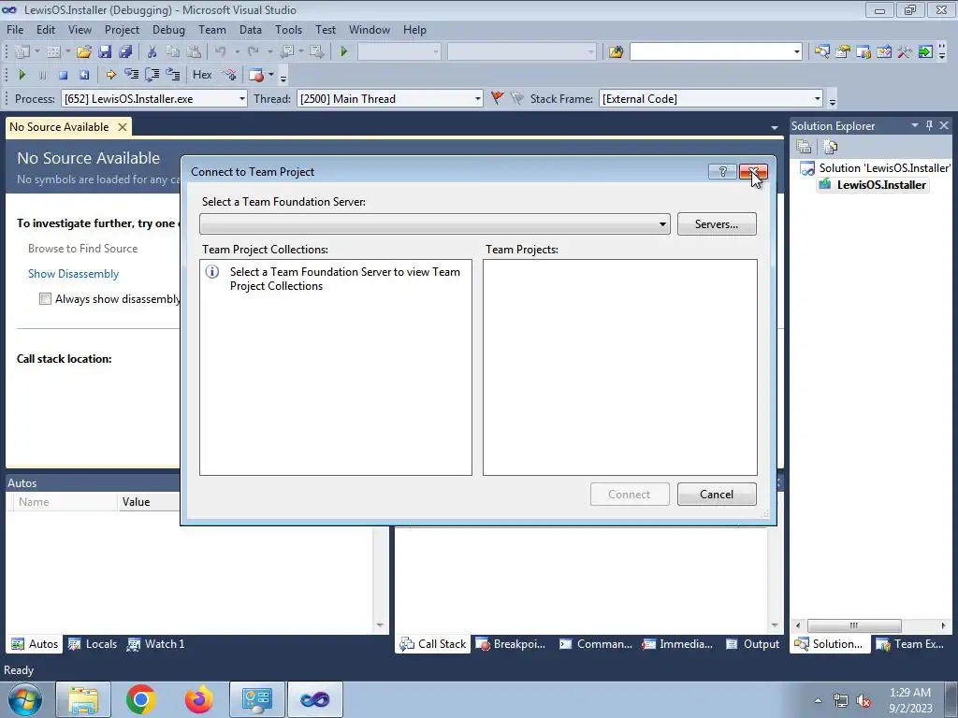The image size is (958, 718).
Task: Select the LewisOS.Installer project node
Action: coord(873,185)
